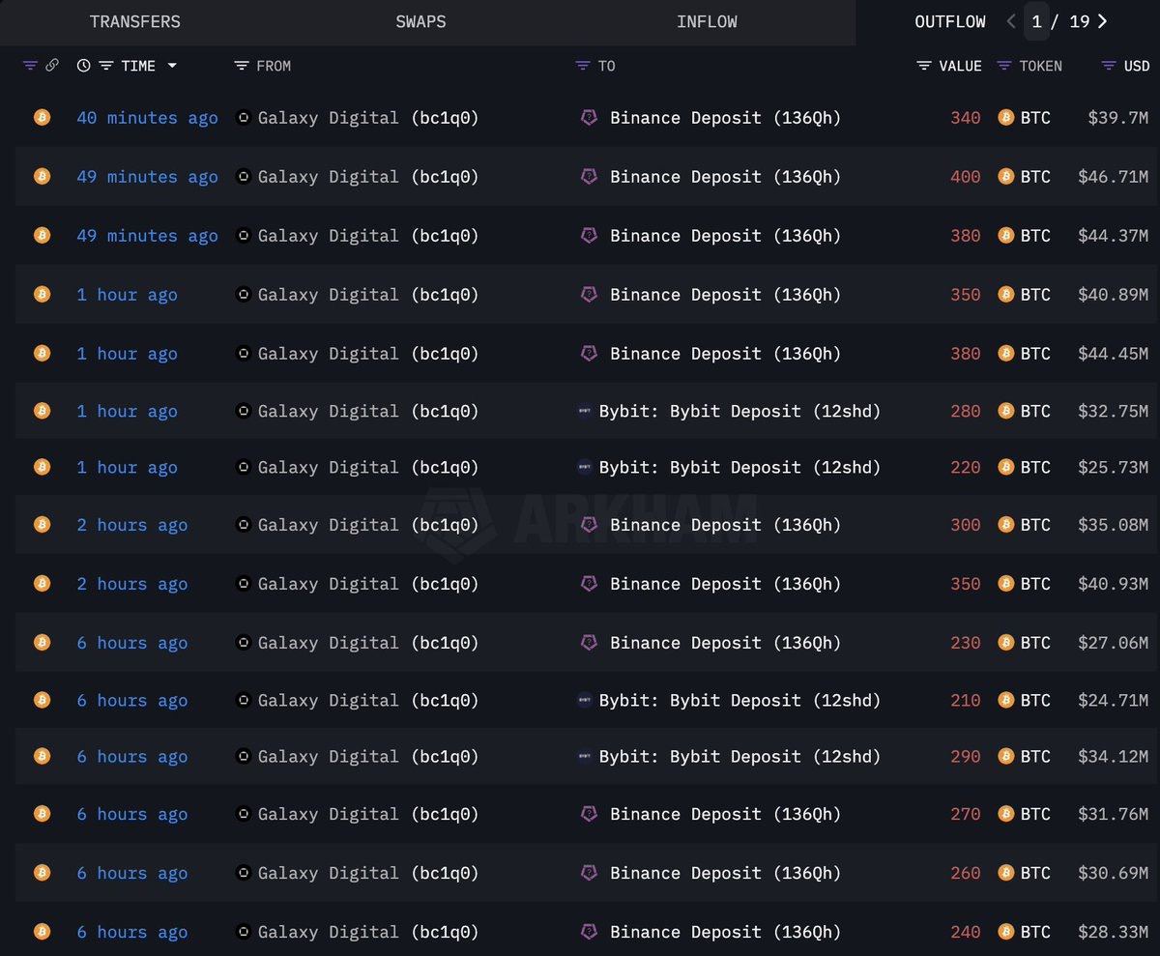Image resolution: width=1160 pixels, height=956 pixels.
Task: Click the Bybit logo in the $24.71M row
Action: click(x=585, y=700)
